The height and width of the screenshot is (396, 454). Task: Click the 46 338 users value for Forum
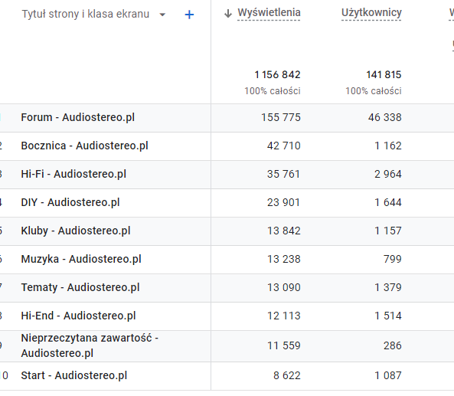[x=384, y=118]
